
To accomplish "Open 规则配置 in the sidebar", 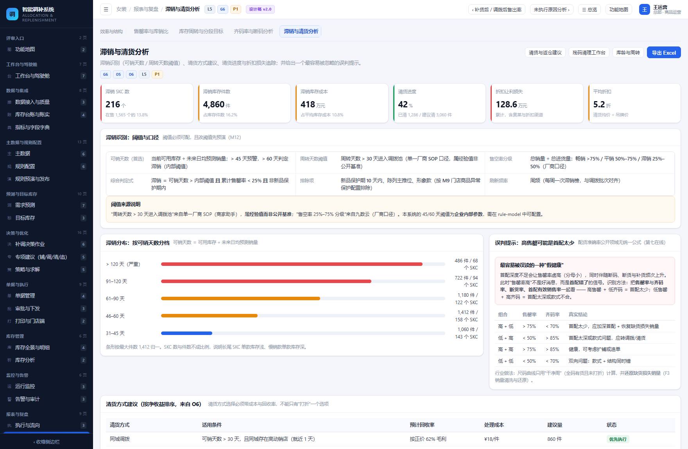I will pyautogui.click(x=47, y=166).
